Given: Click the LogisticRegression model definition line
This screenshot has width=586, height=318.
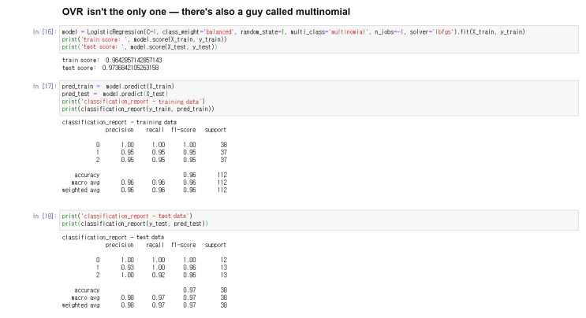Looking at the screenshot, I should 293,32.
